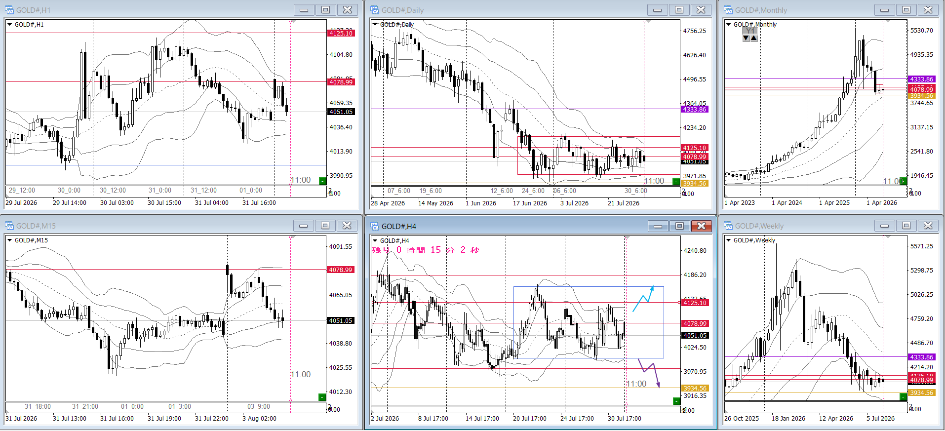945x431 pixels.
Task: Click the green square in the Monthly chart
Action: click(x=903, y=181)
